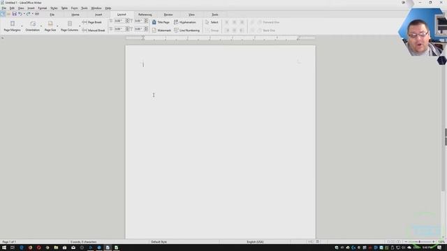Open the File ribbon tab
447x251 pixels.
52,15
